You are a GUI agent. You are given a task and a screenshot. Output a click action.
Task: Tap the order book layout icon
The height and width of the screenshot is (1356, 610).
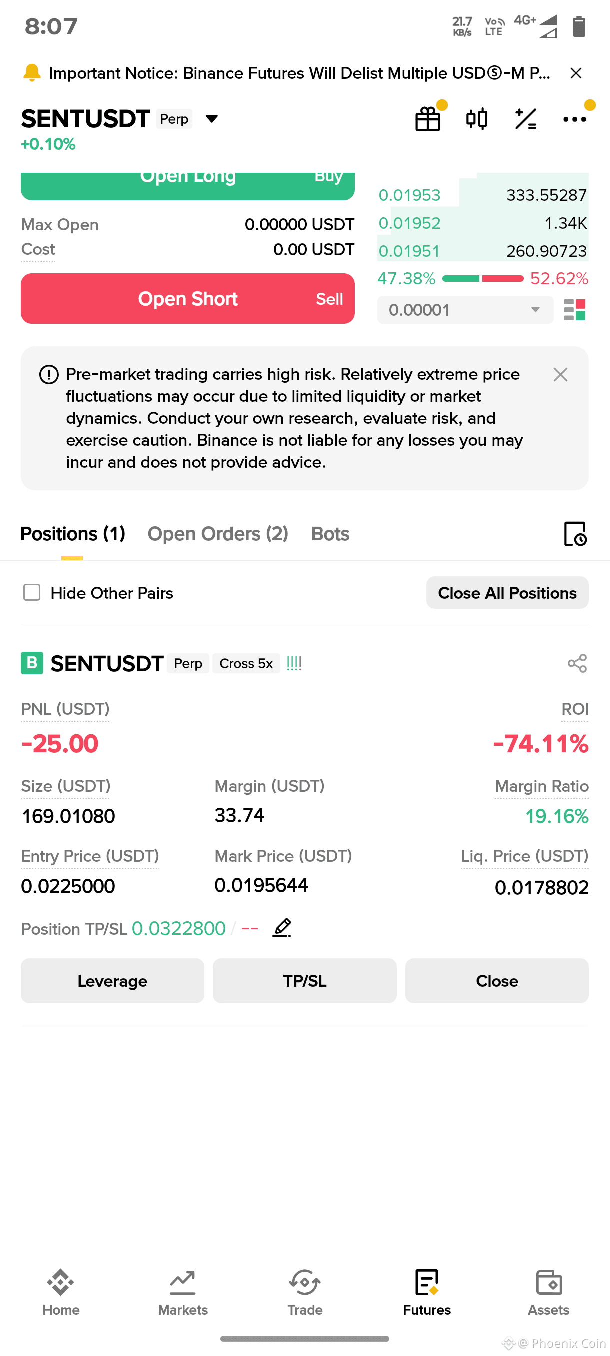point(574,310)
